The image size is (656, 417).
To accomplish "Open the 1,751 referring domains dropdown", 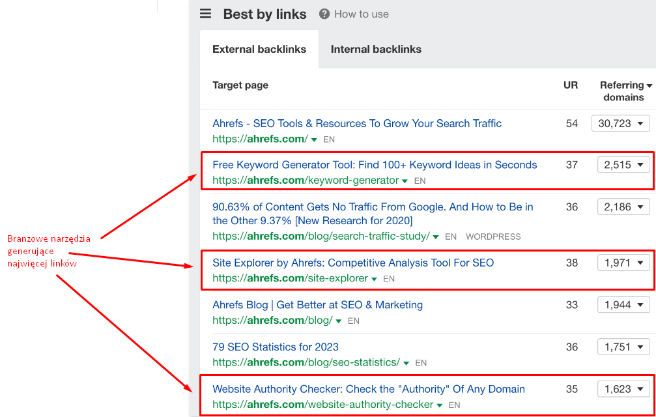I will 623,347.
